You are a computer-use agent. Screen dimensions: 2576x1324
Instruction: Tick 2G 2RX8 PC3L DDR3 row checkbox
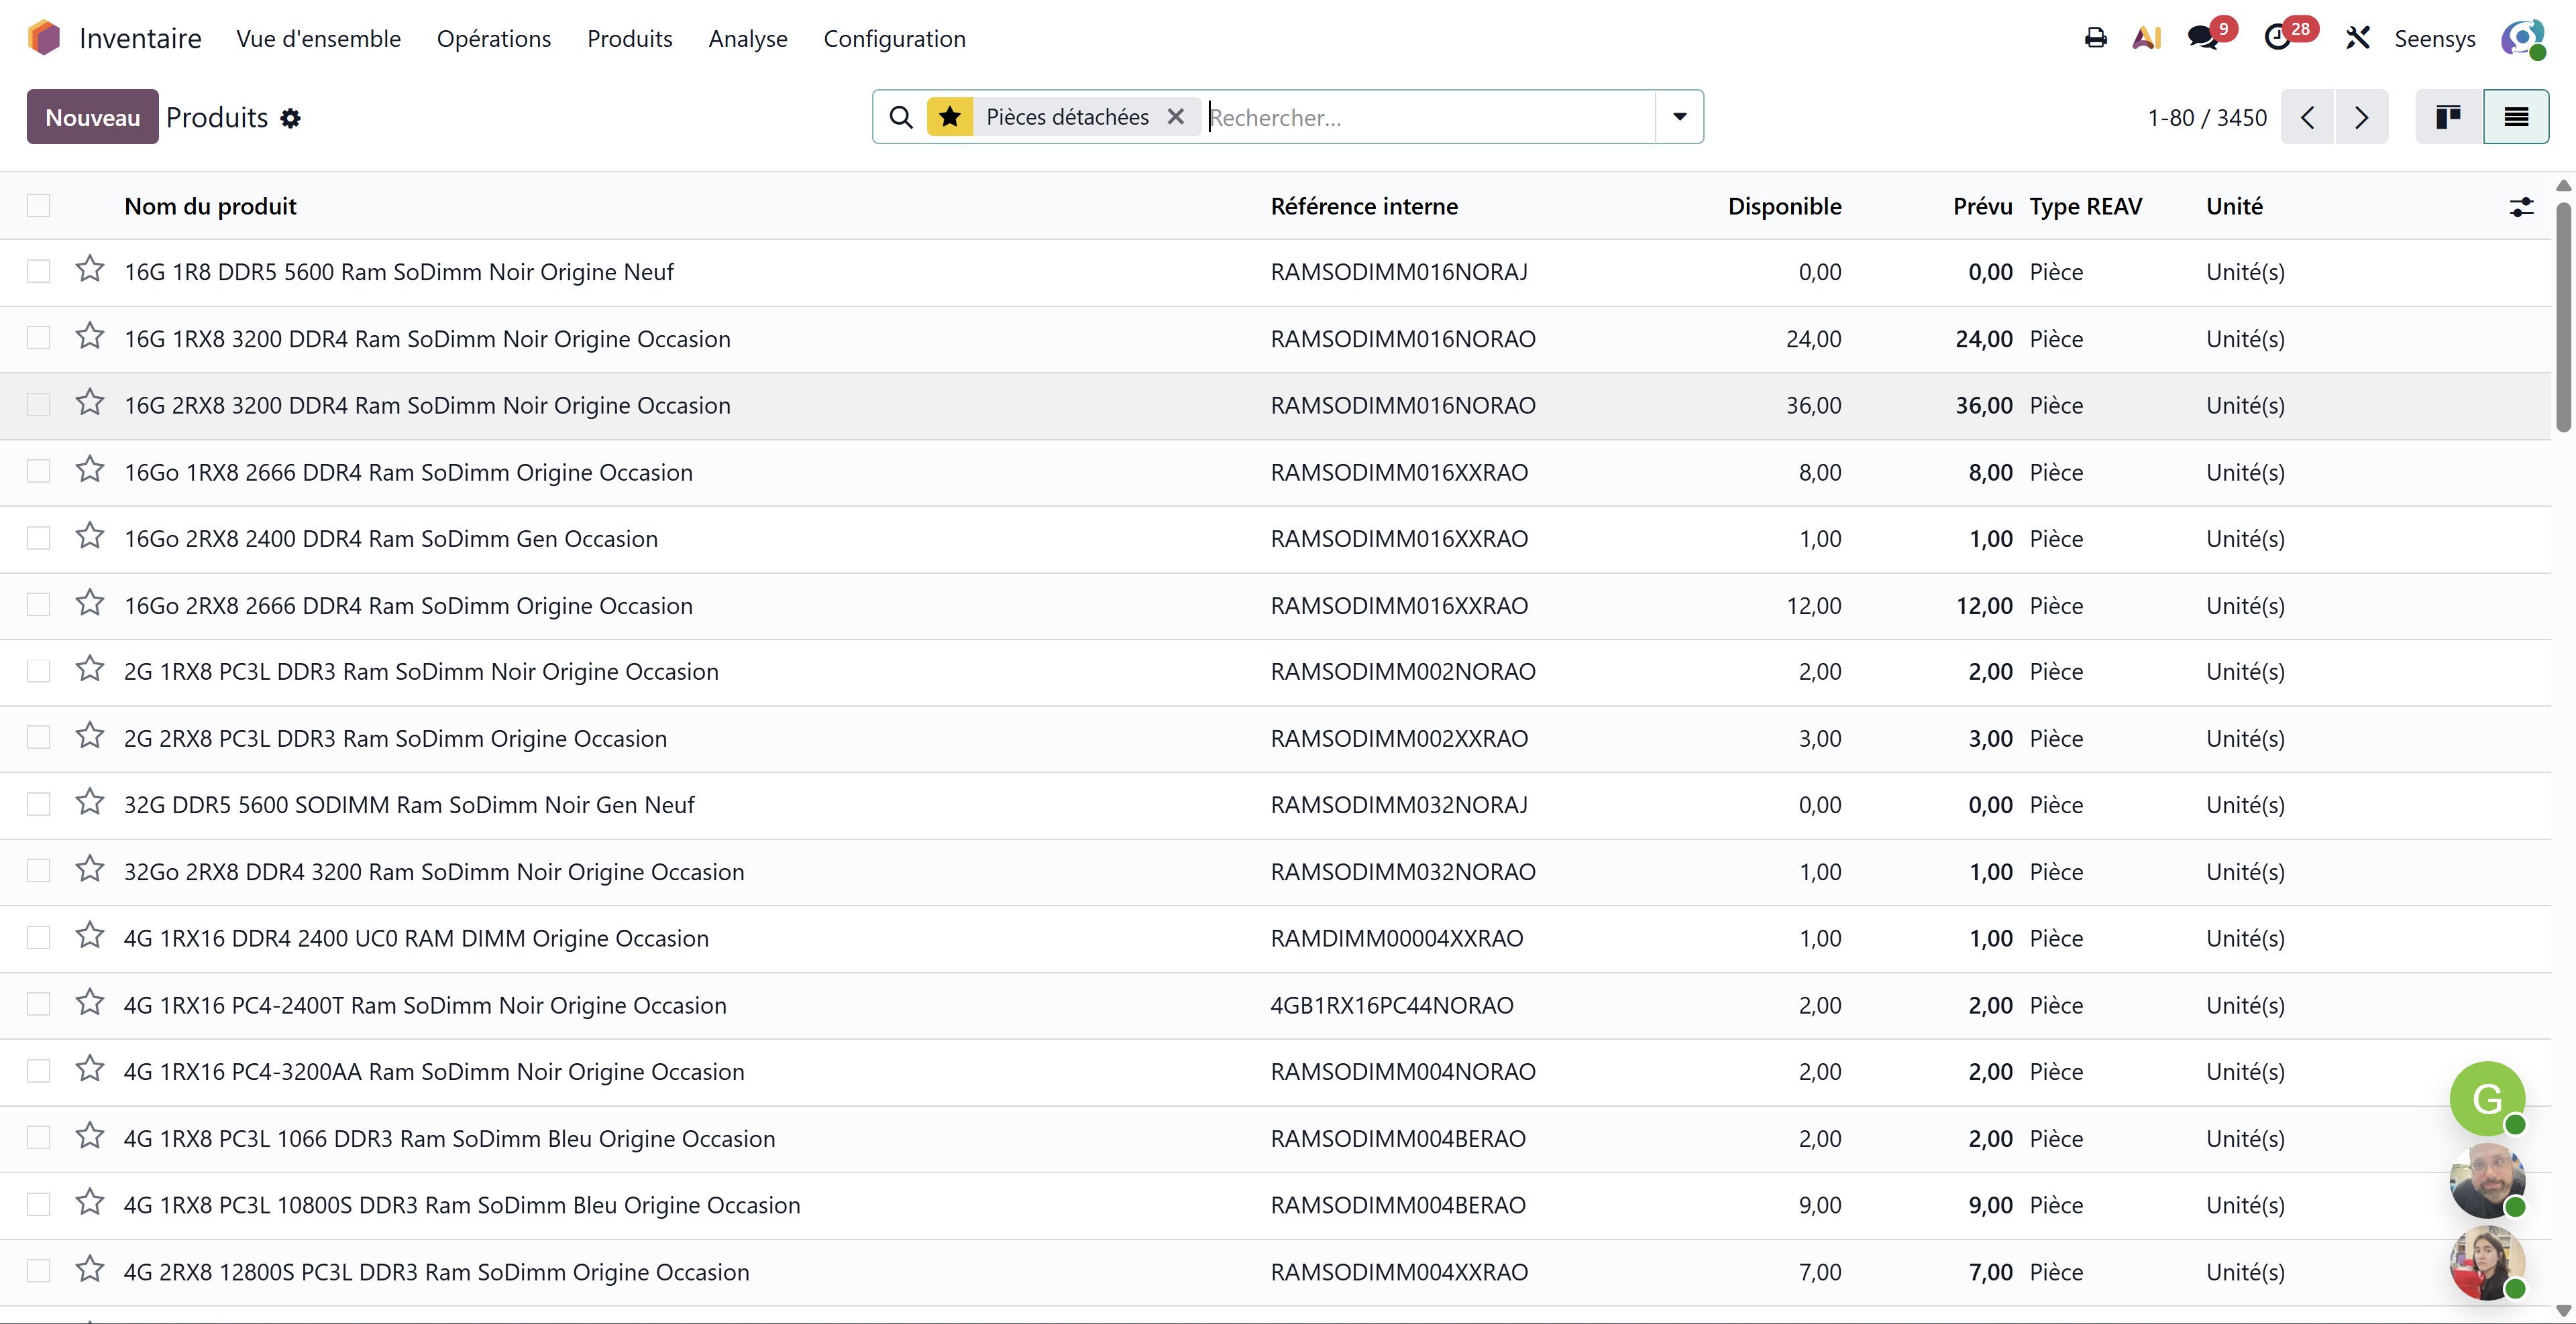(x=39, y=739)
